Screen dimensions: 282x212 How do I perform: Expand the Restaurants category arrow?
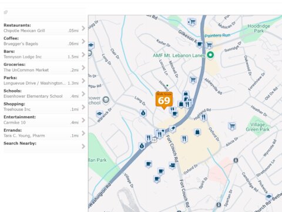tap(83, 28)
